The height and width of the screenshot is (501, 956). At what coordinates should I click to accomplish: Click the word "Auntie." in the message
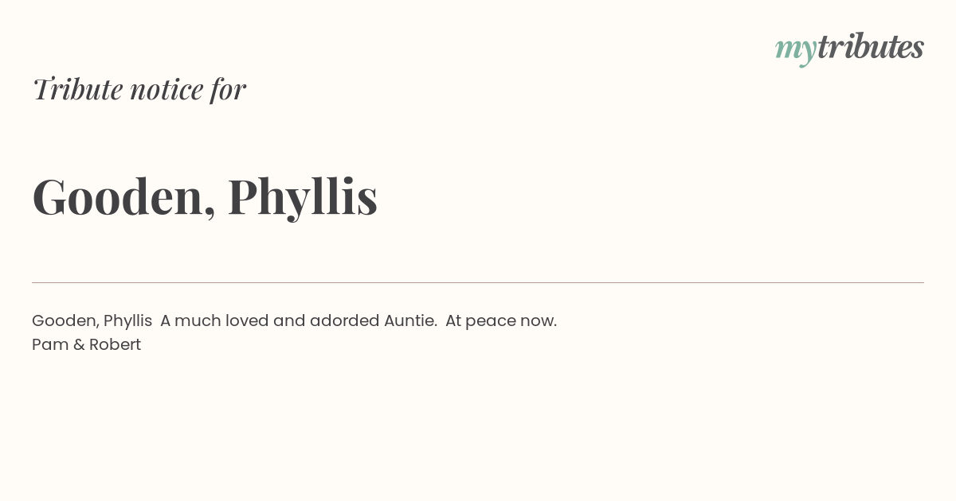pyautogui.click(x=410, y=321)
